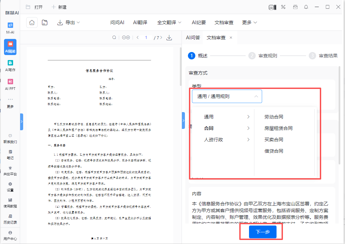Click the search icon above the document
This screenshot has width=345, height=244.
pos(114,38)
